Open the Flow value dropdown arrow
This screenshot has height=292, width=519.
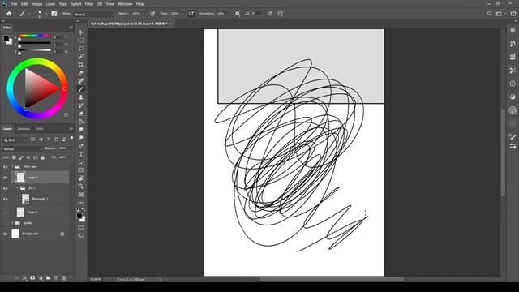point(182,14)
